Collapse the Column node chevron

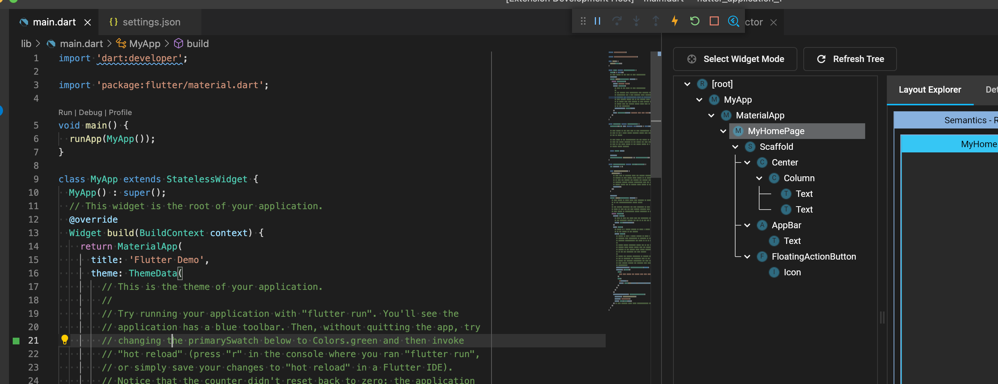point(759,178)
